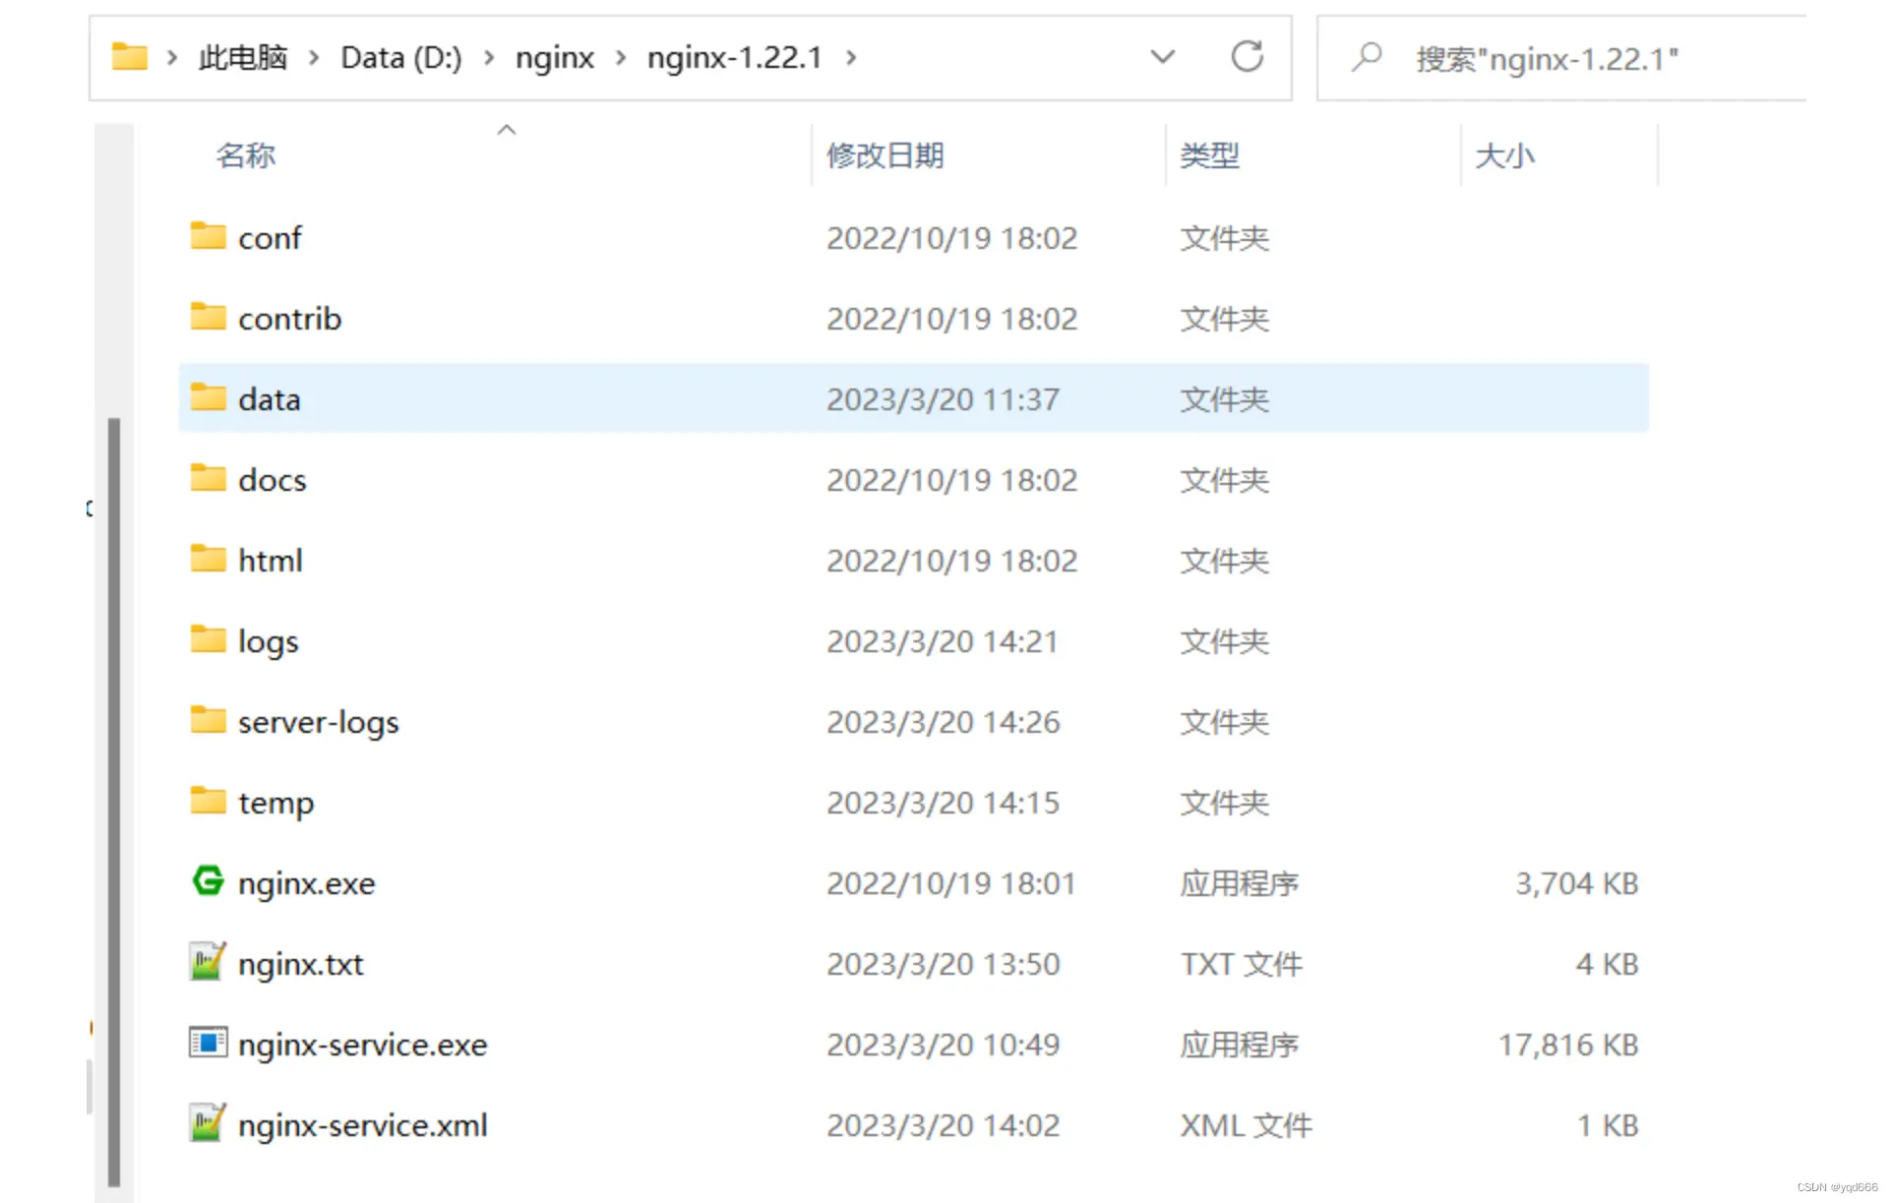1893x1203 pixels.
Task: Click the date 2022/10/19 18:01 of nginx.exe
Action: pyautogui.click(x=950, y=883)
